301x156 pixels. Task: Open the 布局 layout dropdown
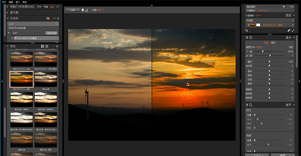(x=101, y=10)
